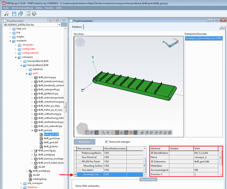
Task: Click the first standard-view cube icon
Action: point(142,132)
